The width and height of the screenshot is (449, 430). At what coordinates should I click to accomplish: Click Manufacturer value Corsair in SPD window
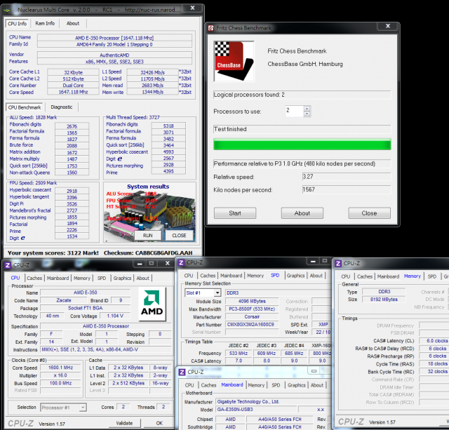pos(252,316)
